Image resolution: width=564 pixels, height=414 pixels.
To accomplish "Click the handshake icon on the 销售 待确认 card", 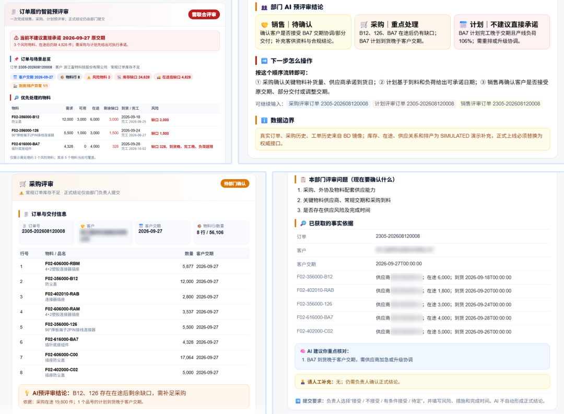I will tap(265, 25).
